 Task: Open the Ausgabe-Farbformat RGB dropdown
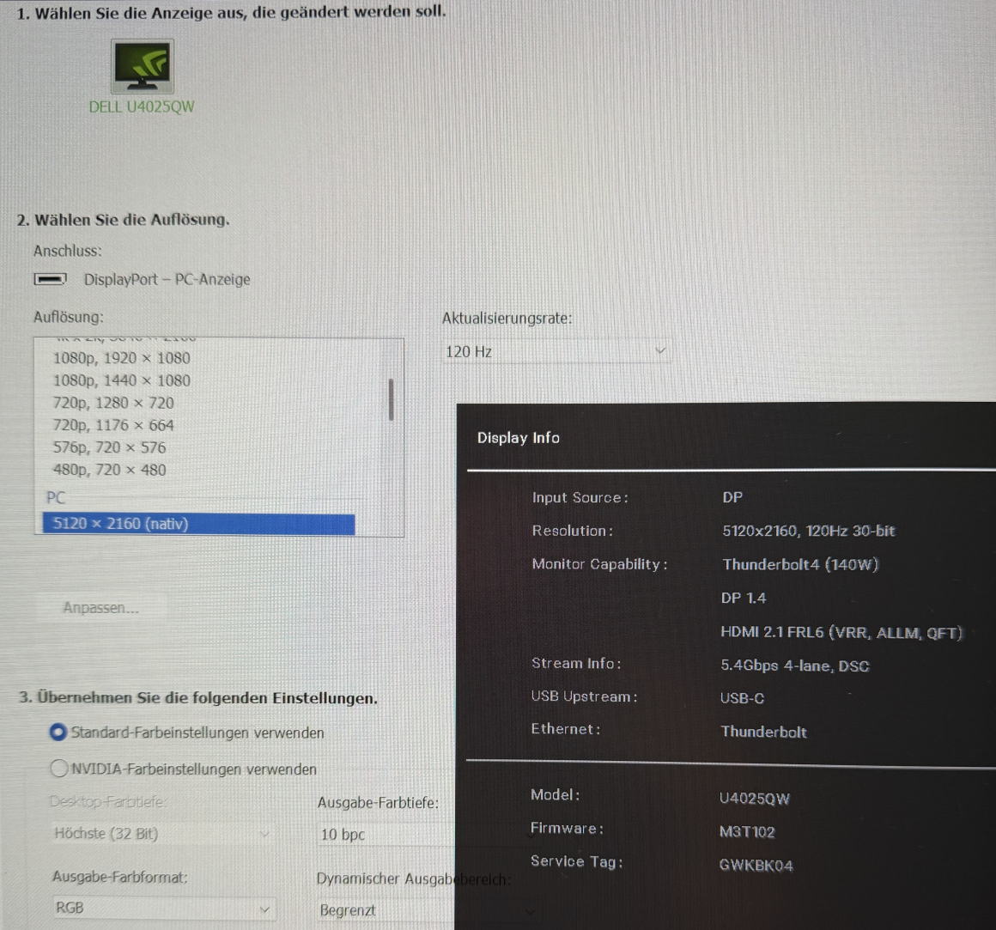(x=164, y=909)
